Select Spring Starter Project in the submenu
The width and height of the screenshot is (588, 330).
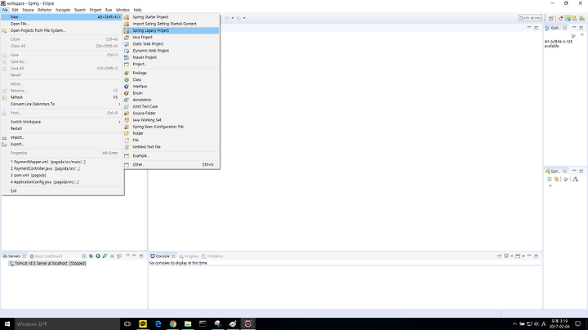[171, 17]
